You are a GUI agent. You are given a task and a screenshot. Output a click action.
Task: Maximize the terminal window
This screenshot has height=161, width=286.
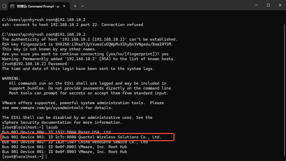(268, 5)
